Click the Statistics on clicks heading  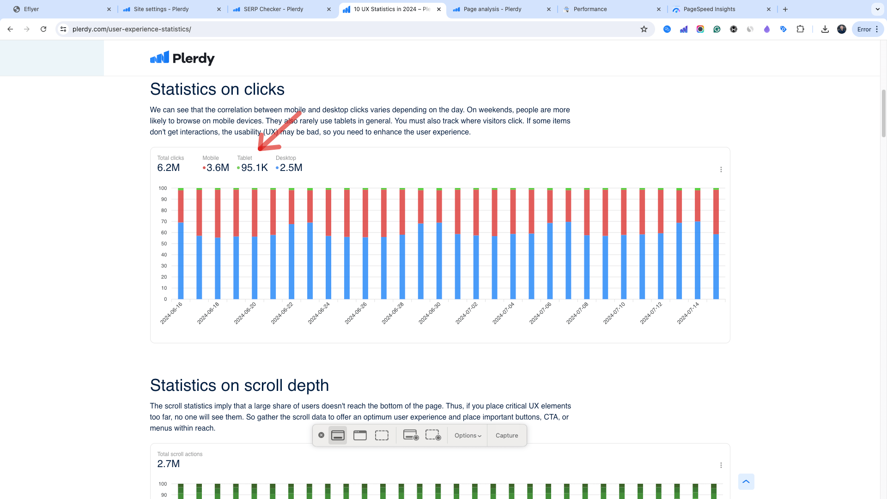(217, 89)
